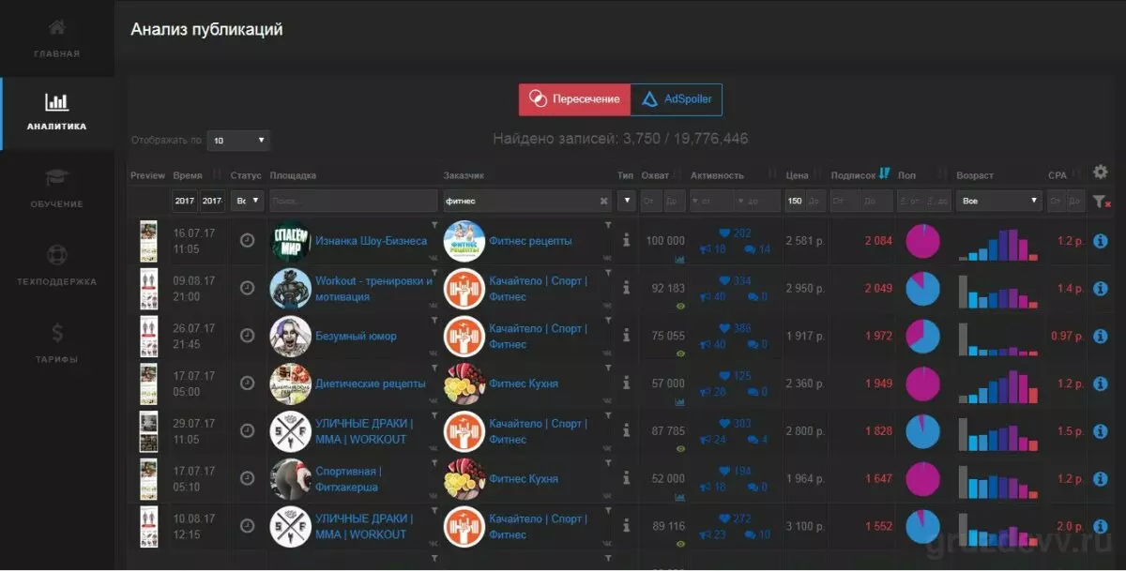Open the Обучение section in sidebar
Viewport: 1126px width, 571px height.
click(56, 188)
